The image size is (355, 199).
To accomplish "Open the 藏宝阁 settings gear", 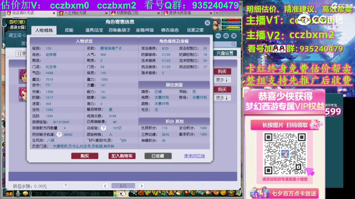I will [226, 36].
